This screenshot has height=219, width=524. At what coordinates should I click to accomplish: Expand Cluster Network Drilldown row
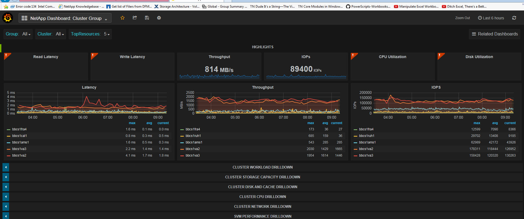6,206
